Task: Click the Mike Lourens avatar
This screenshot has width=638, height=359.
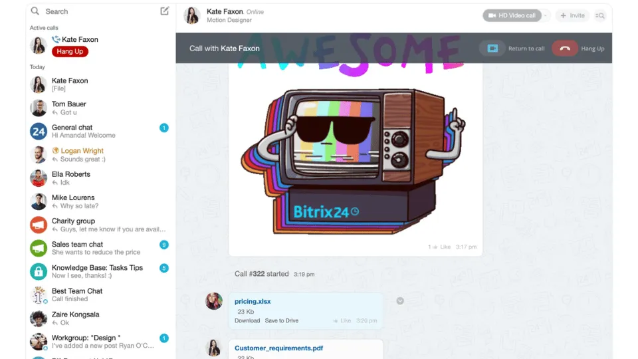Action: (39, 201)
